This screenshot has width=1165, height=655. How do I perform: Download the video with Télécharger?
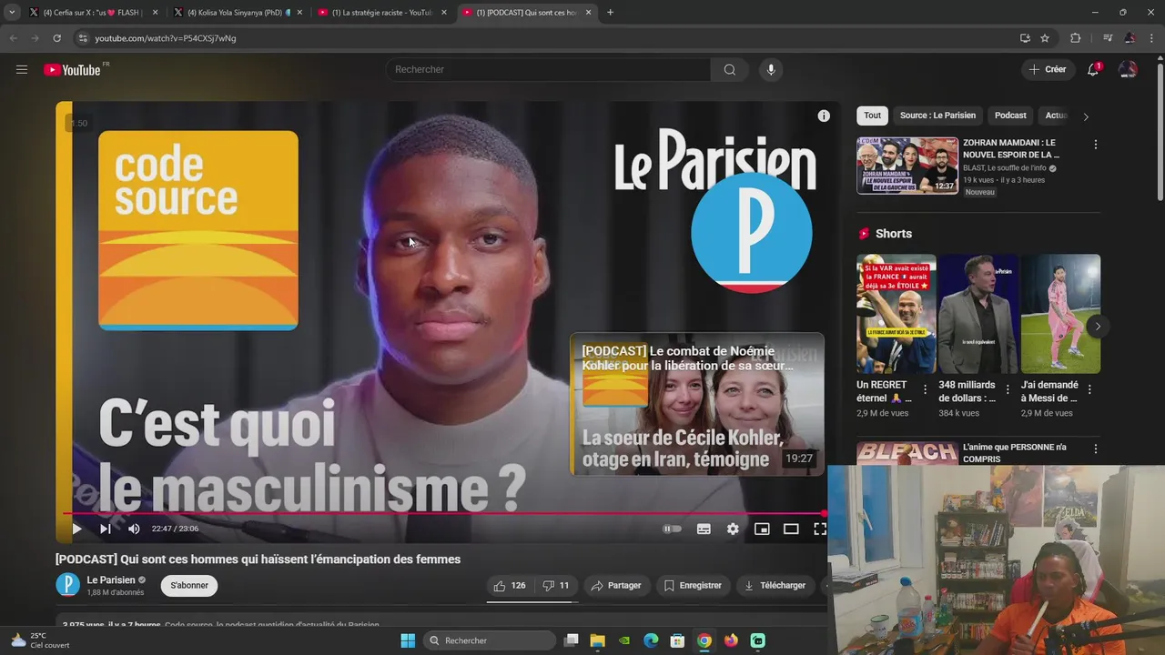pyautogui.click(x=775, y=586)
